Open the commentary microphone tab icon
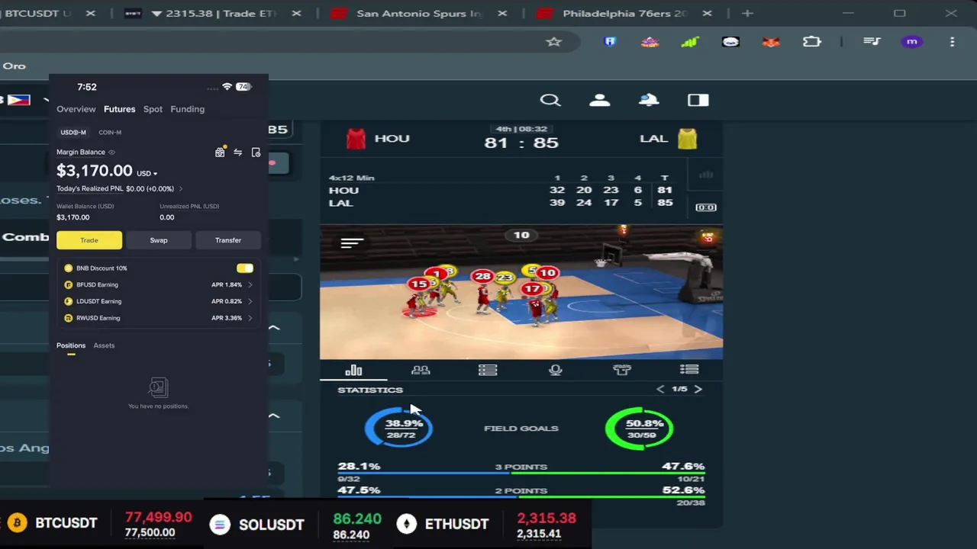 555,370
